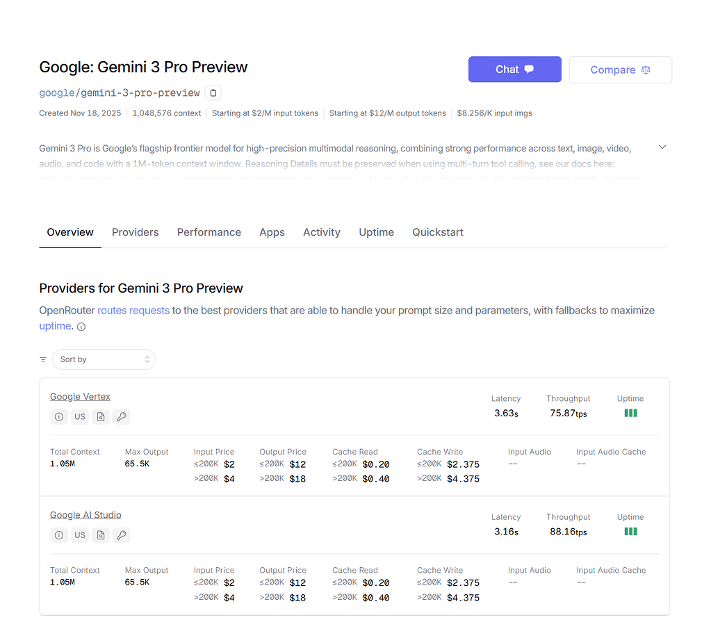The height and width of the screenshot is (620, 711).
Task: Click the Created Nov 18, 2025 text
Action: 80,113
